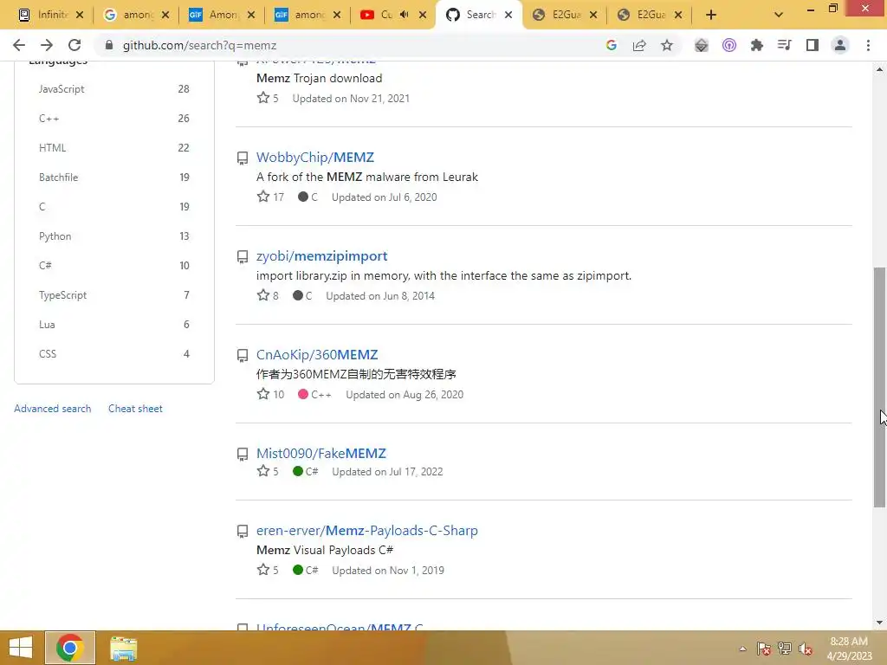The width and height of the screenshot is (887, 665).
Task: Open the Chrome three-dot menu
Action: click(x=868, y=45)
